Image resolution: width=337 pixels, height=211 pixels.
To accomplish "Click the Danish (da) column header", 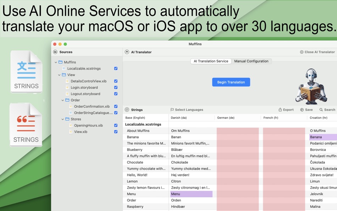I will [x=192, y=118].
